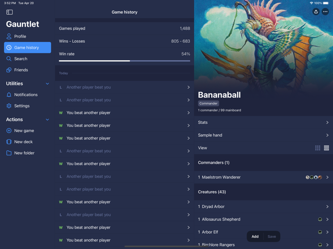Click Maelstrom Wanderer mana cost symbols
The image size is (333, 249).
pos(313,177)
